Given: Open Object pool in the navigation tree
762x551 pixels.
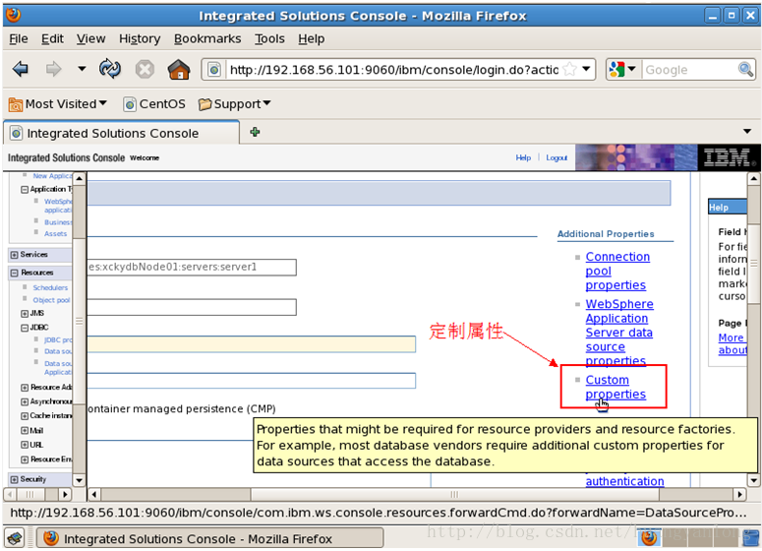Looking at the screenshot, I should tap(51, 300).
